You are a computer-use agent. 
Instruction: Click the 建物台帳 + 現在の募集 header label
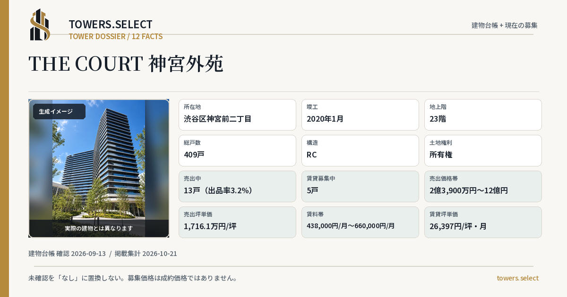coord(505,25)
